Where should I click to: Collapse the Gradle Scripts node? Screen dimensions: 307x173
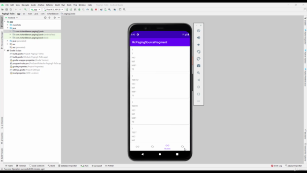tap(5, 50)
